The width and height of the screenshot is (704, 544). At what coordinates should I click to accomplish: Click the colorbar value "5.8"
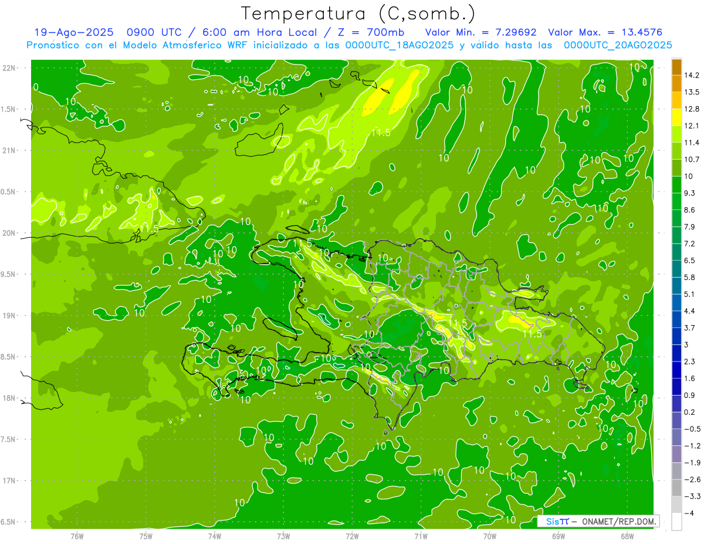pos(691,277)
